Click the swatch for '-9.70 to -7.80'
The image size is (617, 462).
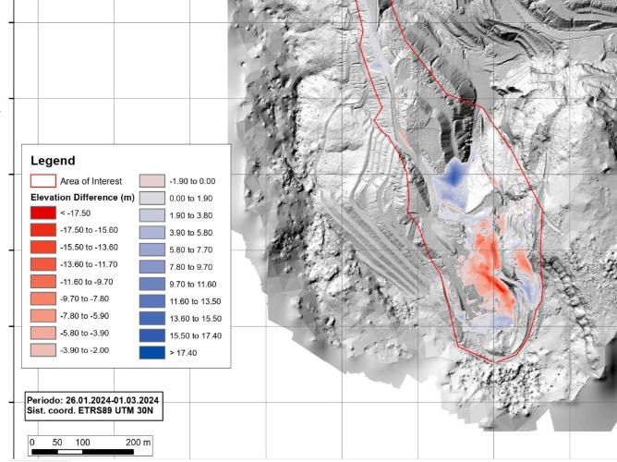point(43,298)
